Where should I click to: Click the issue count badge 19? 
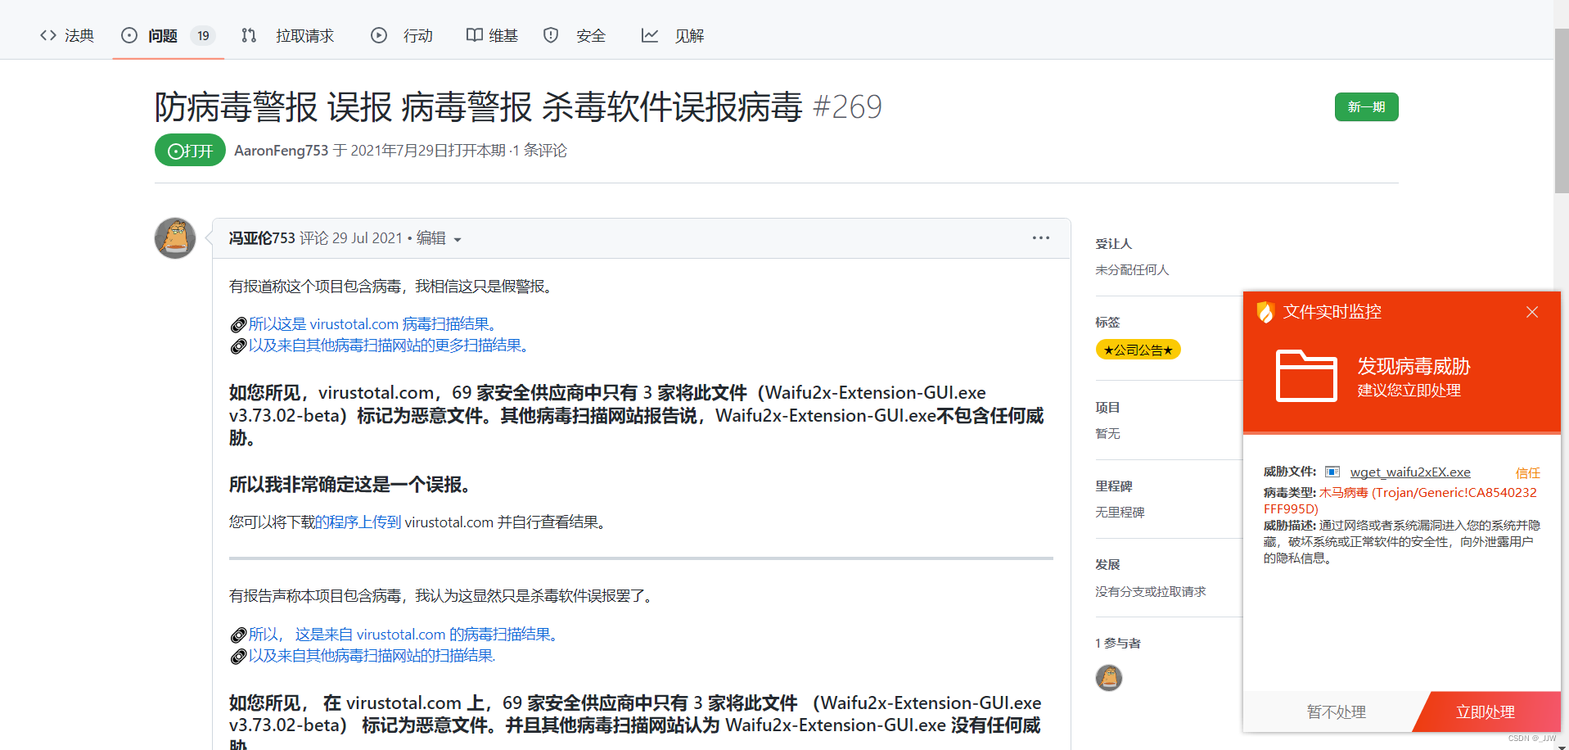[x=203, y=35]
